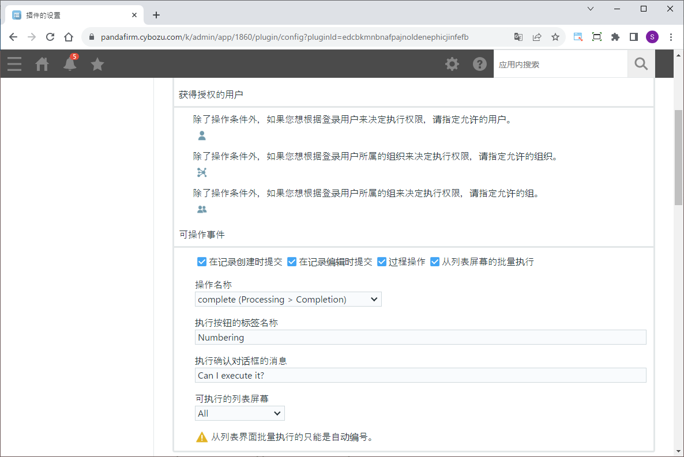This screenshot has width=684, height=457.
Task: Pick allowed users with the person icon
Action: point(202,136)
